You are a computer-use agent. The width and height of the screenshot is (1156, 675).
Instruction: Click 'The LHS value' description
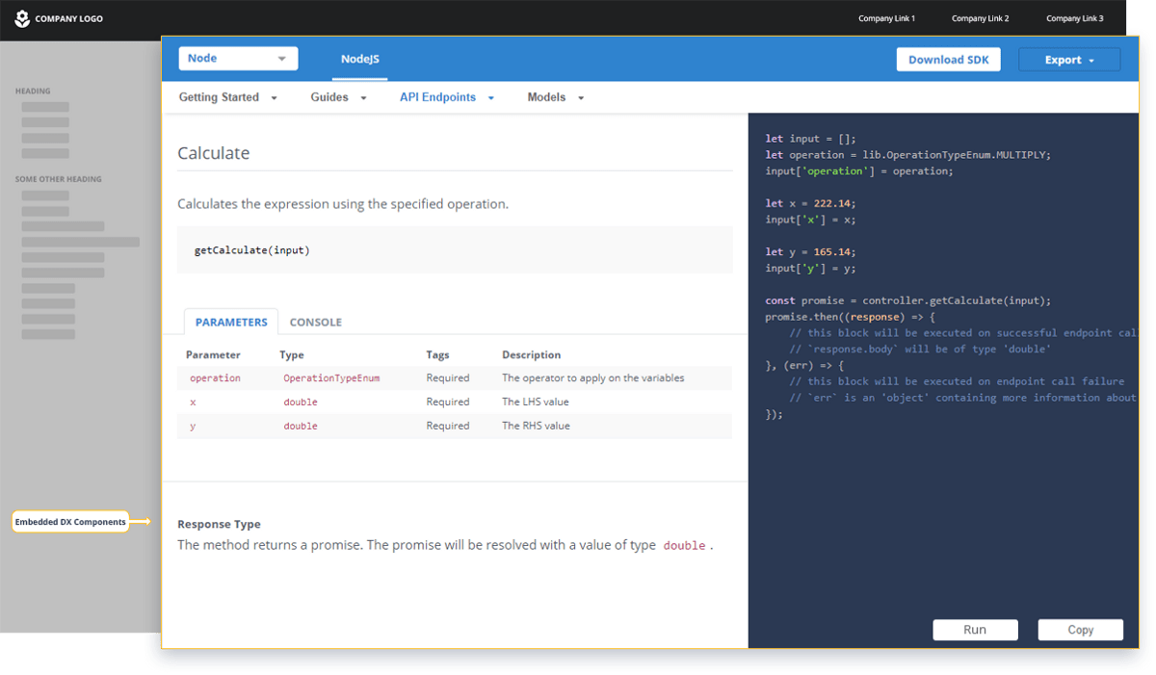[x=536, y=402]
